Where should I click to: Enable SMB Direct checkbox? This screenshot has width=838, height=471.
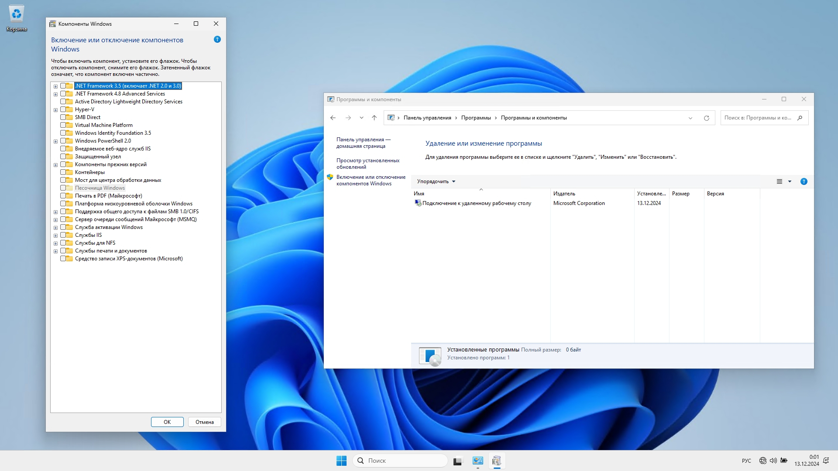(63, 117)
